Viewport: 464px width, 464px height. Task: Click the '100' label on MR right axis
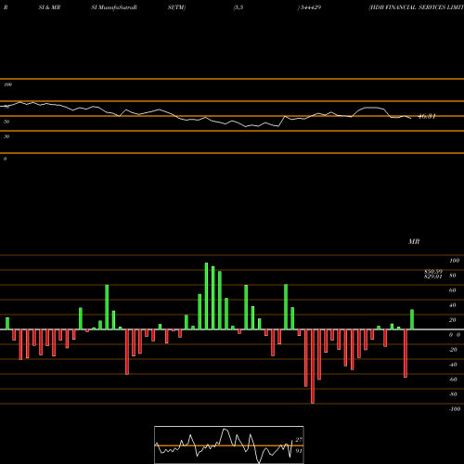click(x=454, y=261)
